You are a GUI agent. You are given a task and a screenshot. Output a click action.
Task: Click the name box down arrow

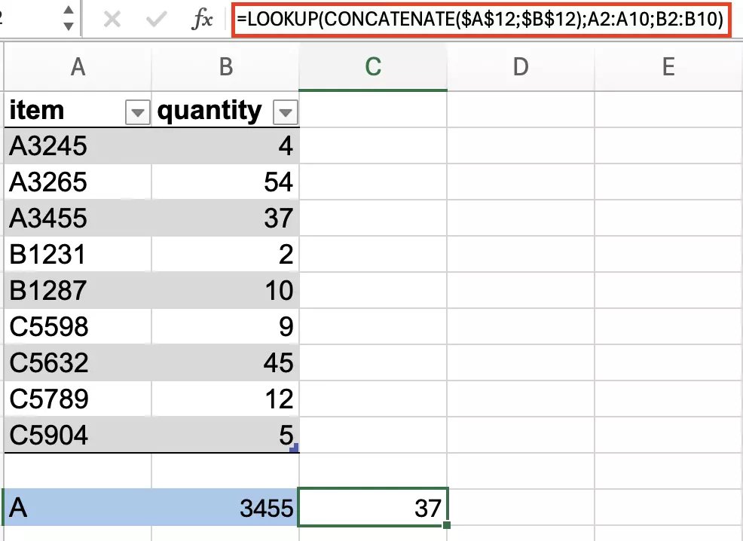point(68,27)
